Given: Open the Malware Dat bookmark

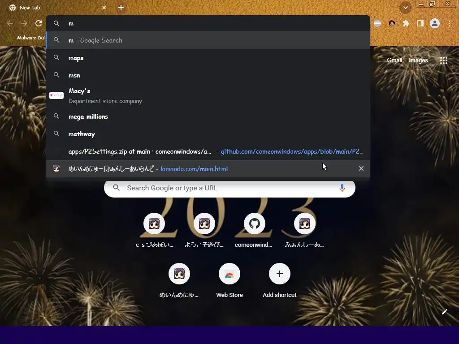Looking at the screenshot, I should coord(27,38).
